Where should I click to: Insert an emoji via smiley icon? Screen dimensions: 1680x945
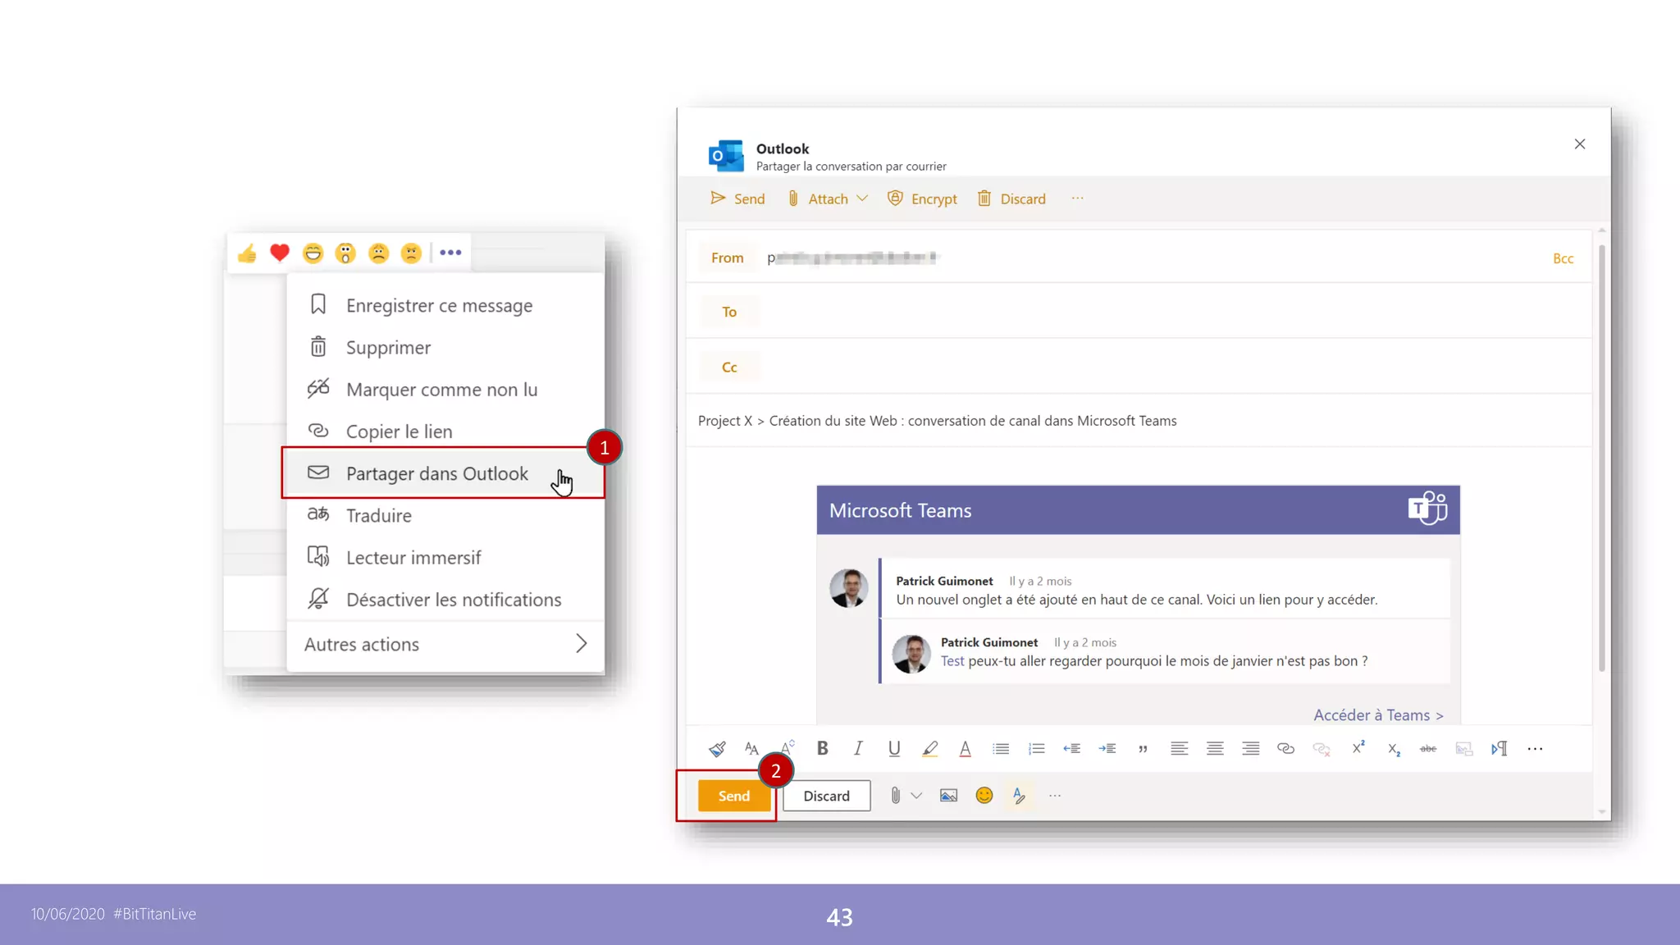coord(984,796)
